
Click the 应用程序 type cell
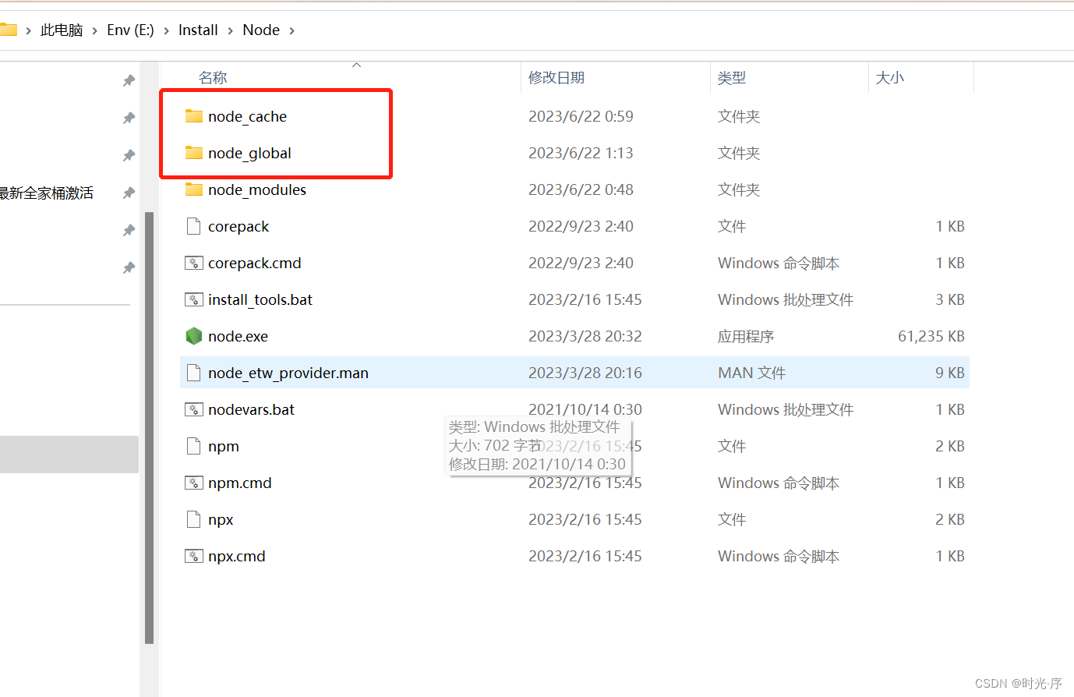[746, 336]
